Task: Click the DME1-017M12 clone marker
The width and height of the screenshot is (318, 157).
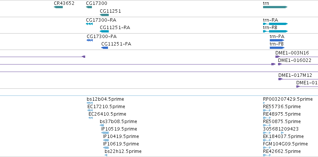Action: tap(280, 79)
